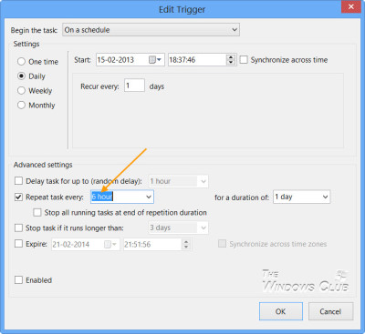Enable Synchronize across time zones for Start
This screenshot has height=334, width=365.
tap(244, 59)
